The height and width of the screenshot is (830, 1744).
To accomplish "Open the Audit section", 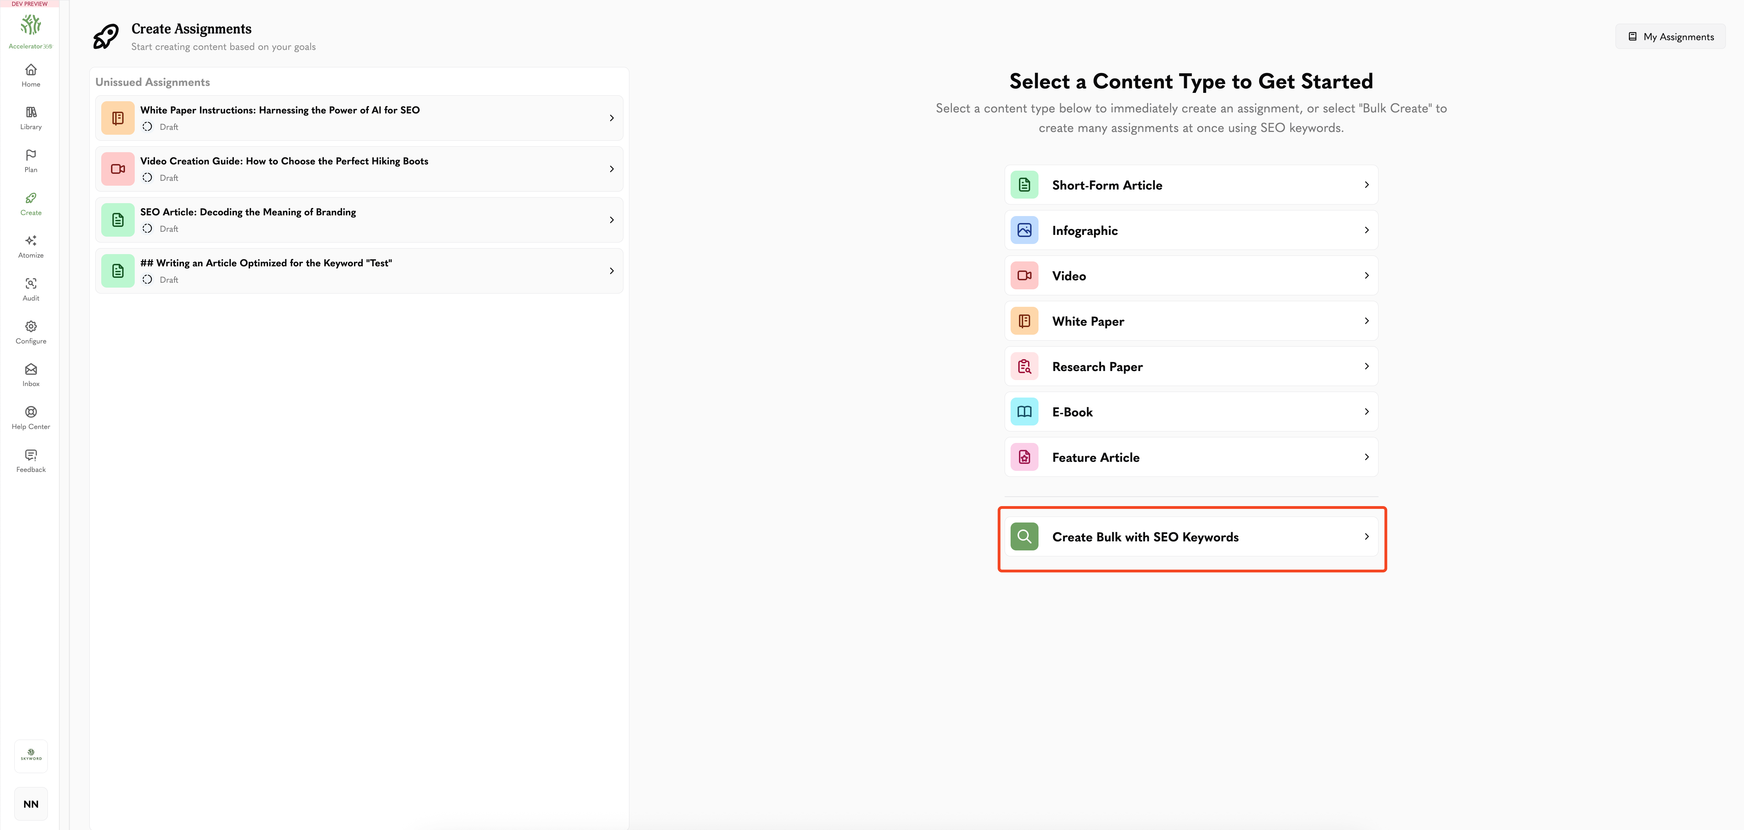I will [x=30, y=289].
